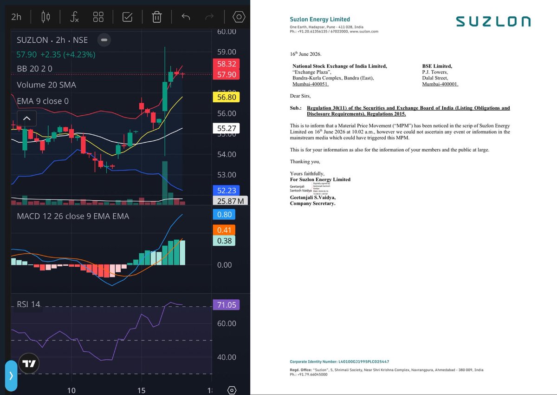This screenshot has height=395, width=557.
Task: Click the Regulation 30(11) subject line
Action: (408, 111)
